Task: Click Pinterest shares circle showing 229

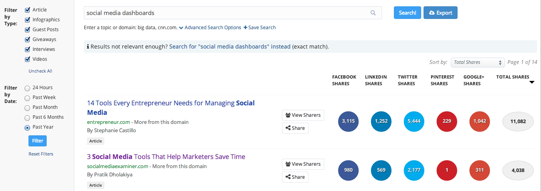Action: coord(447,122)
